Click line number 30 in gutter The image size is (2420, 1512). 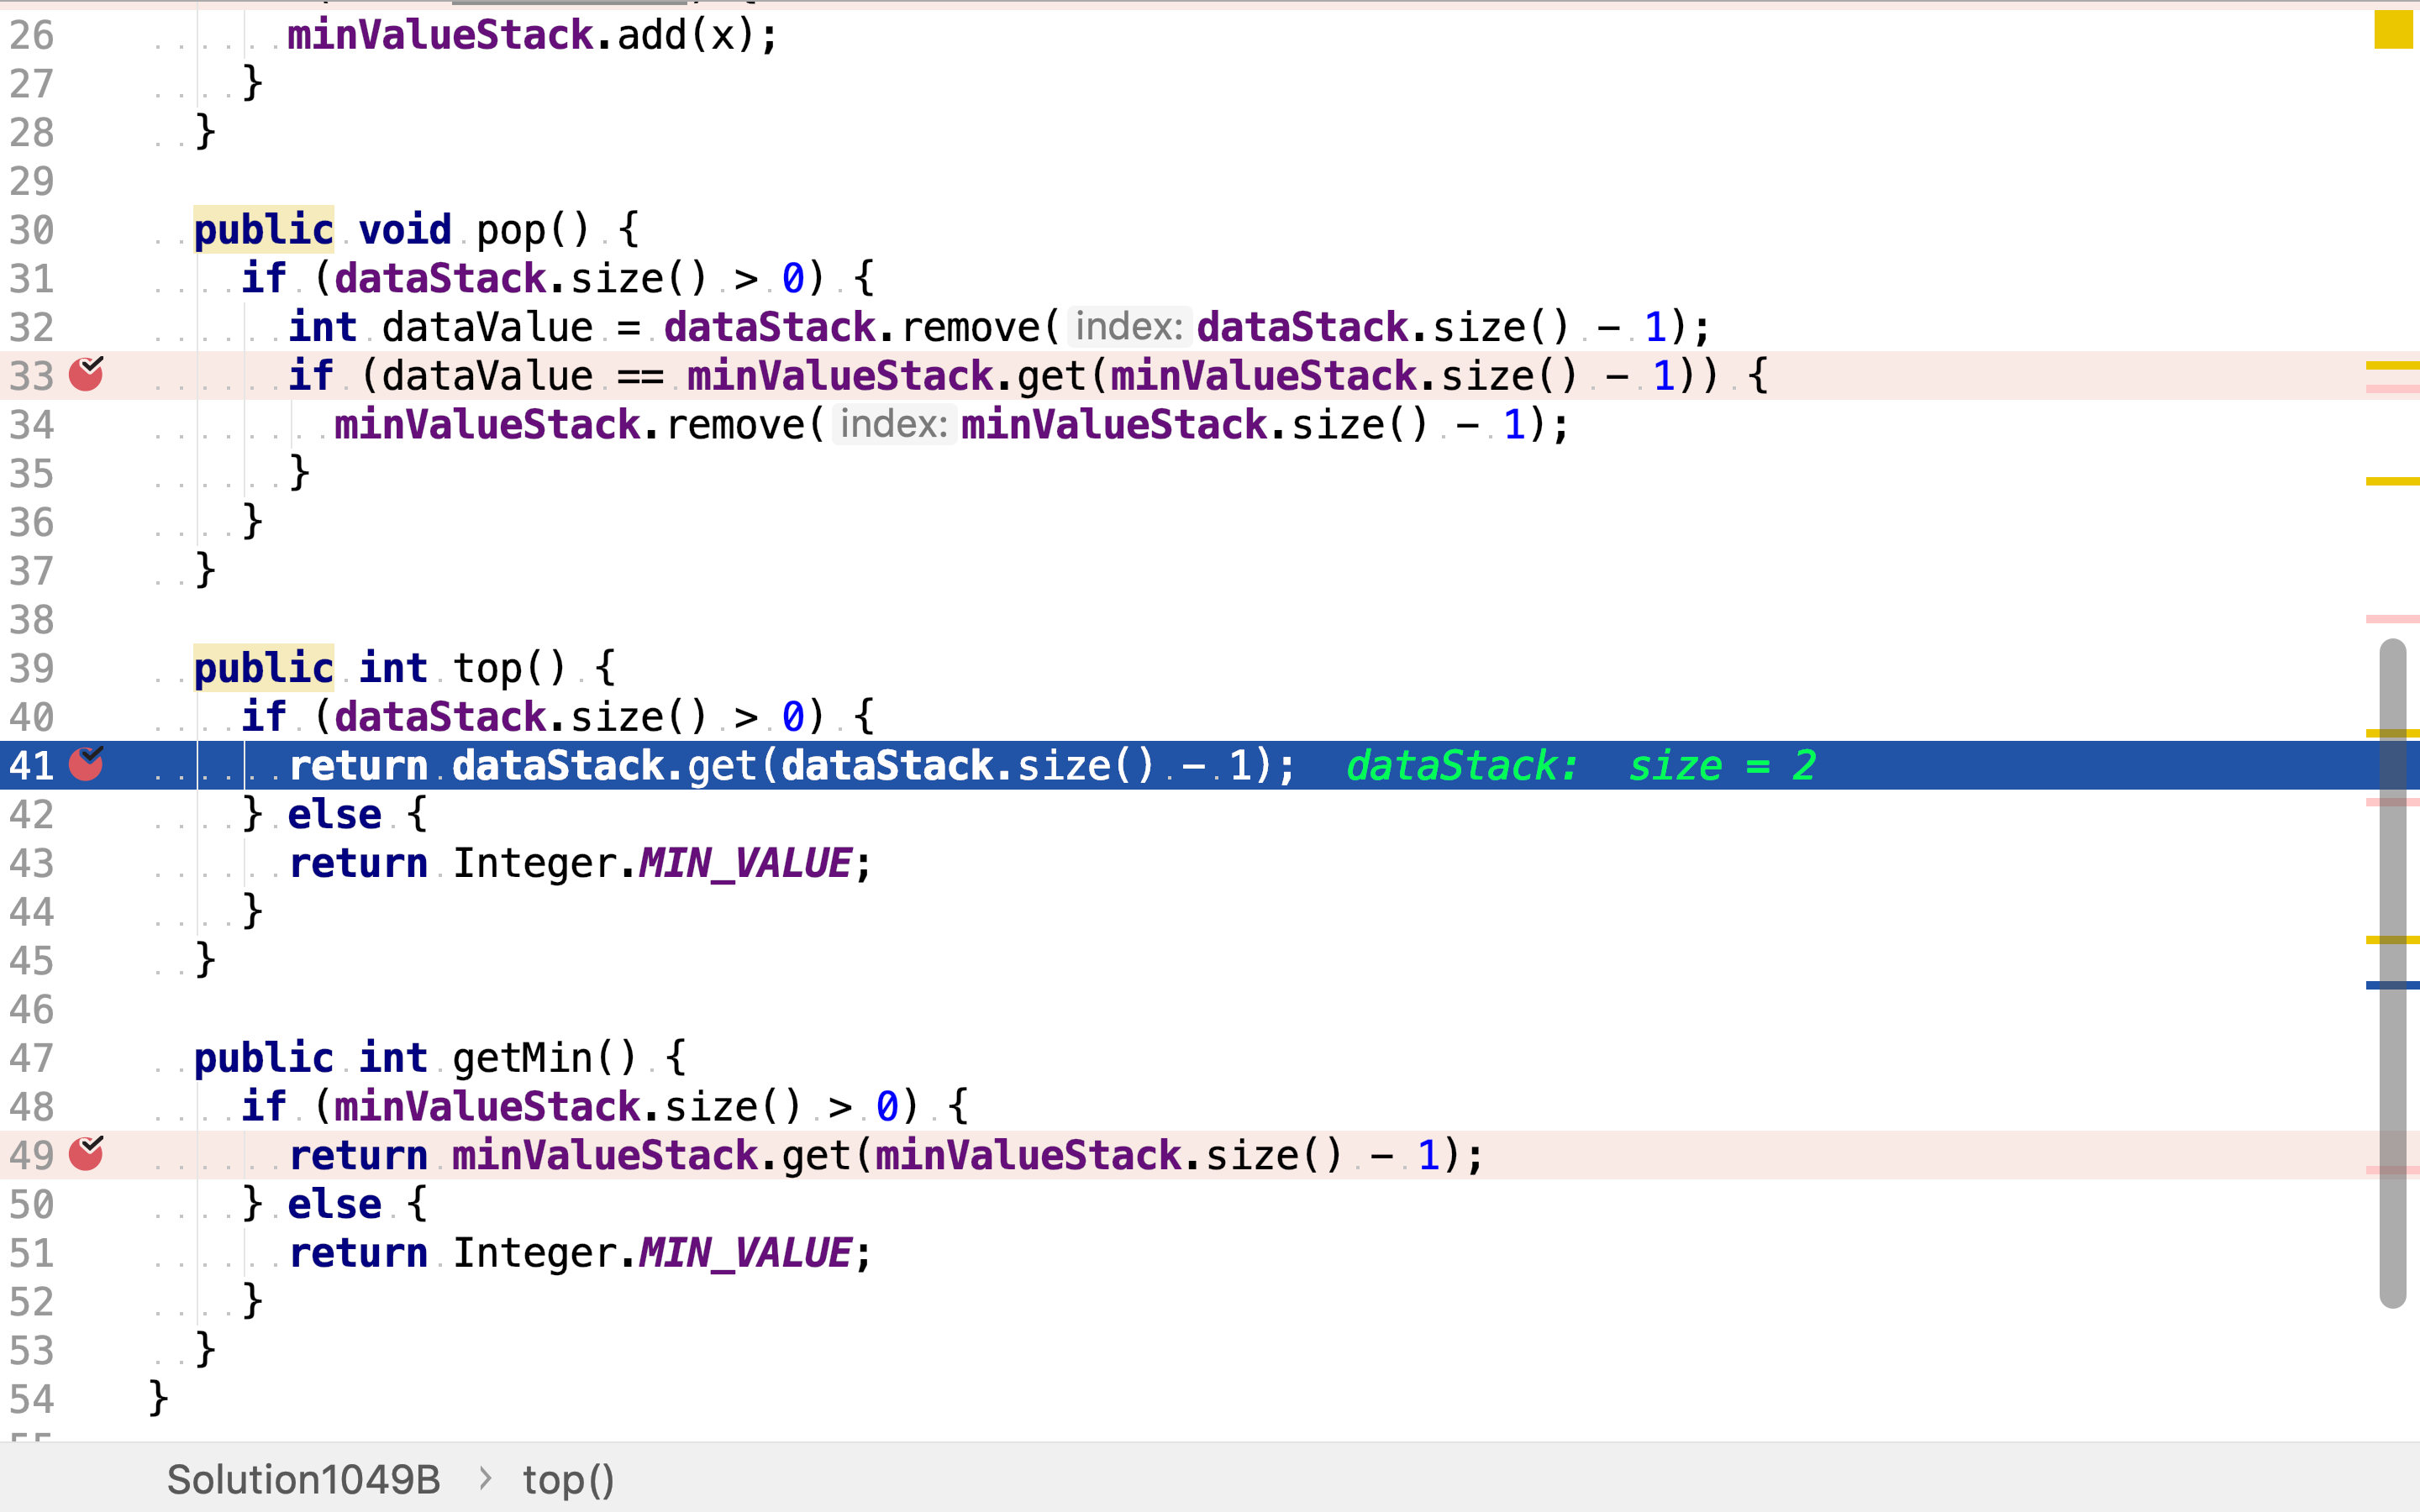coord(32,230)
